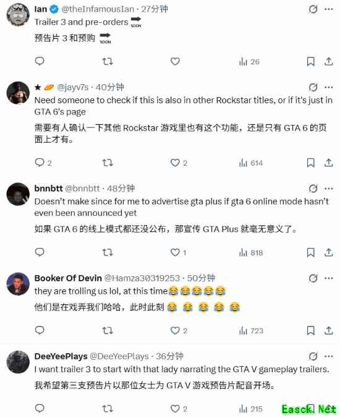This screenshot has width=340, height=418.
Task: Click bnnbtt's profile avatar
Action: (x=18, y=194)
